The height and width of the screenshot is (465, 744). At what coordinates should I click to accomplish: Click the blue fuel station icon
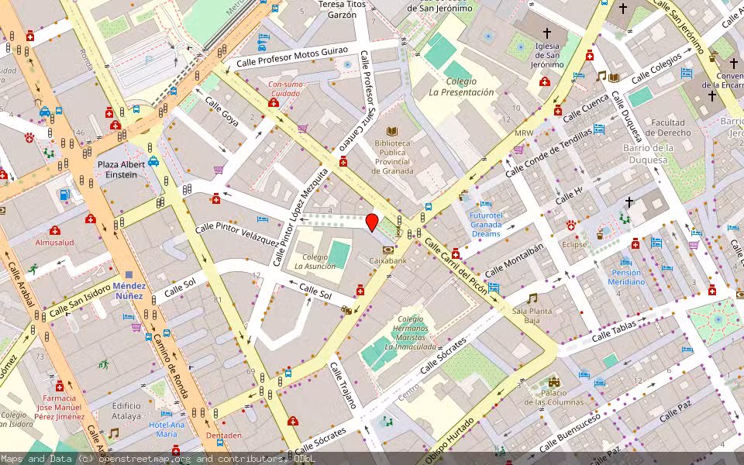tap(65, 195)
